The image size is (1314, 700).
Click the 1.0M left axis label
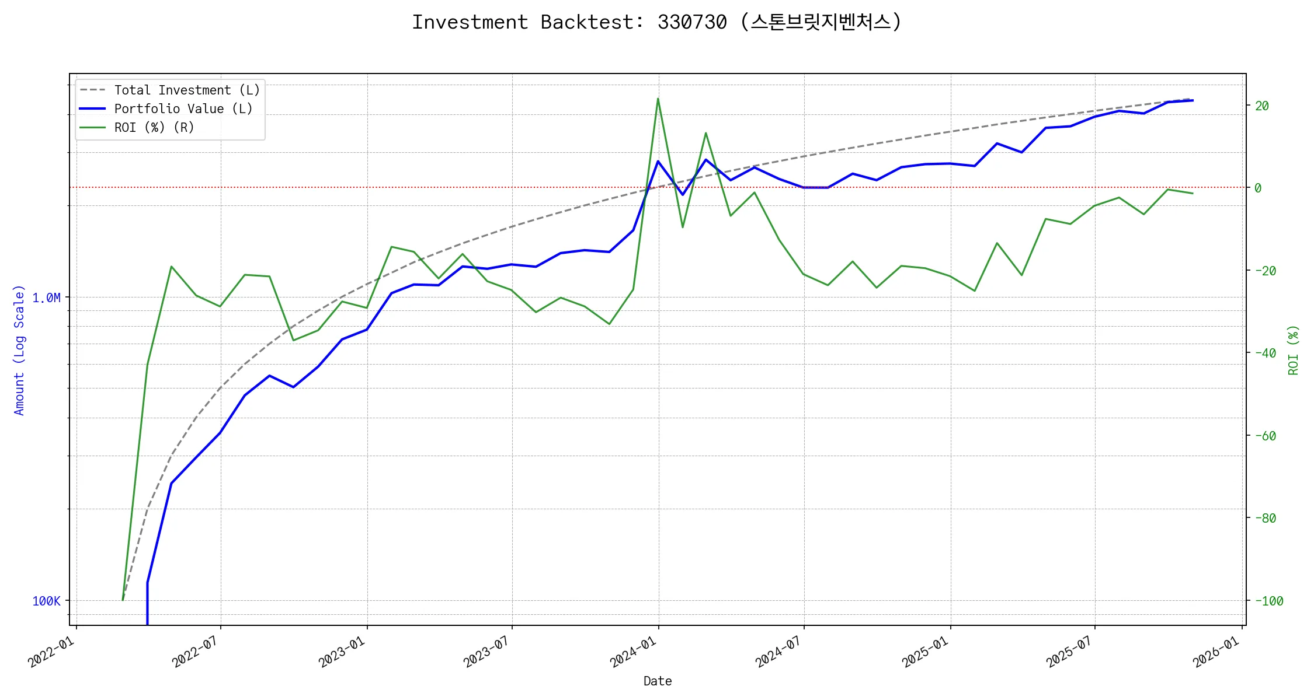pyautogui.click(x=46, y=297)
